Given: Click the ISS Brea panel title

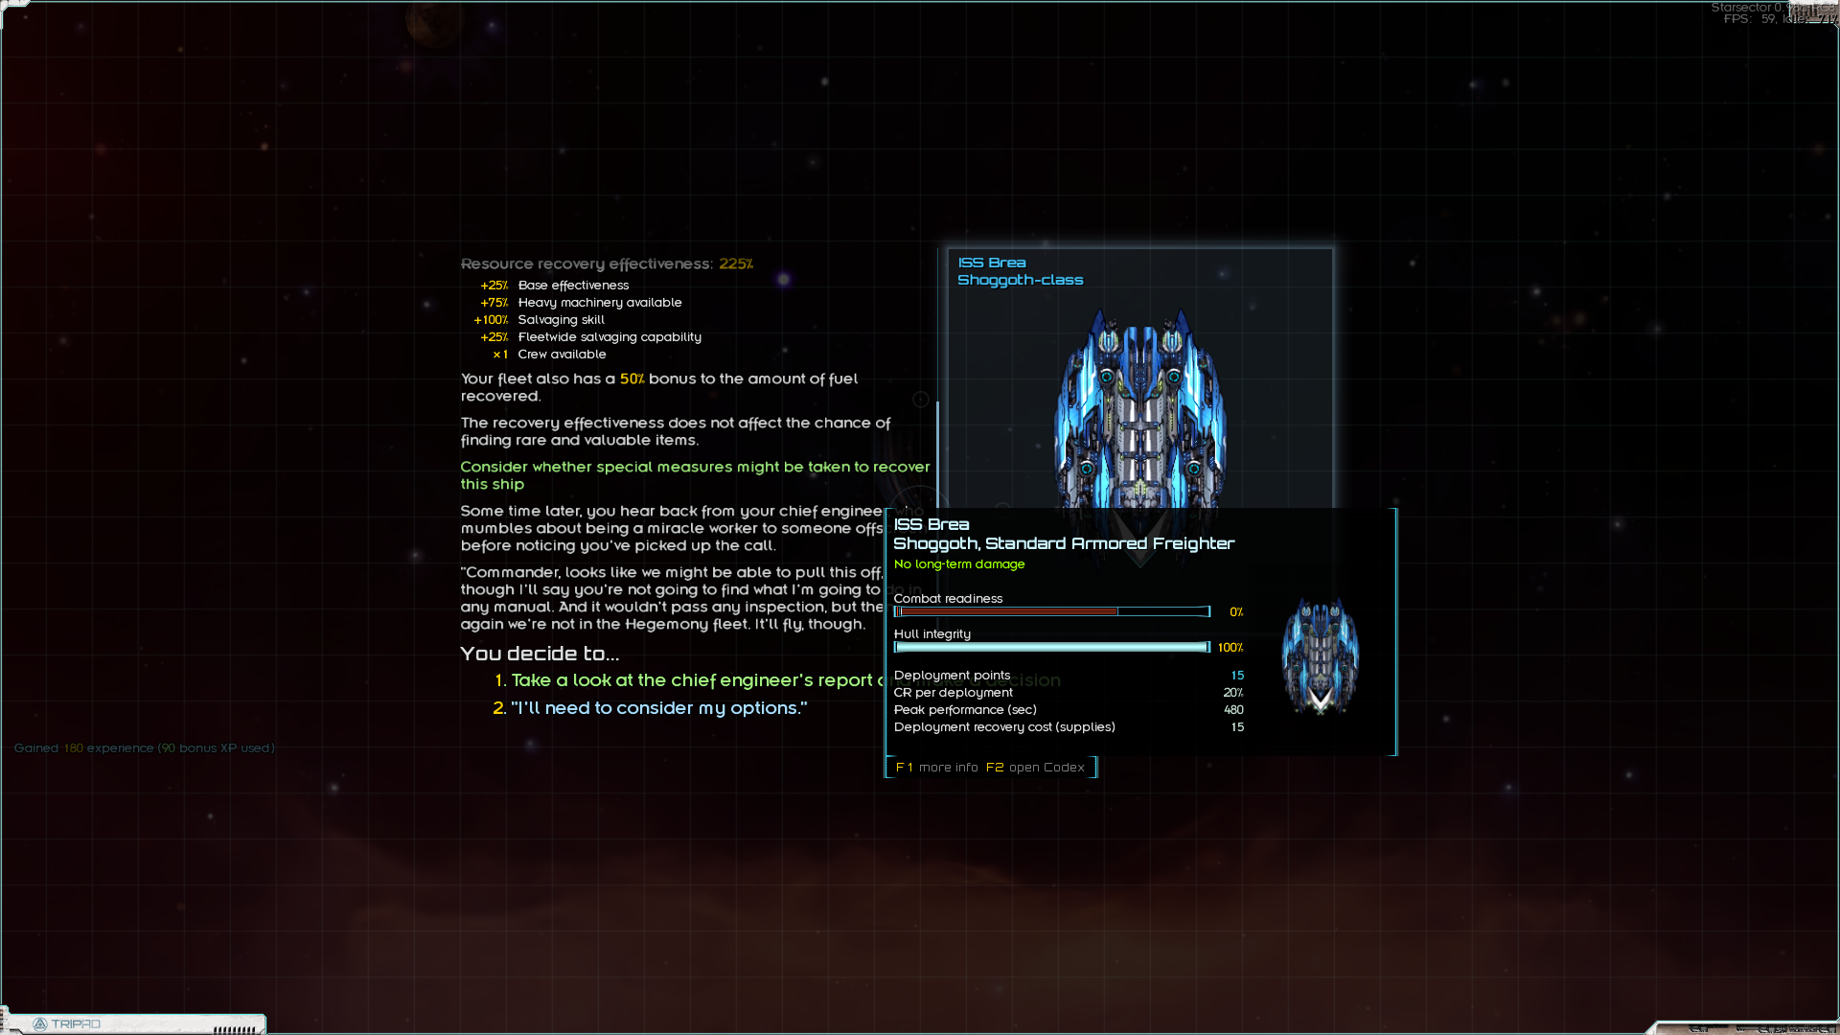Looking at the screenshot, I should (992, 263).
